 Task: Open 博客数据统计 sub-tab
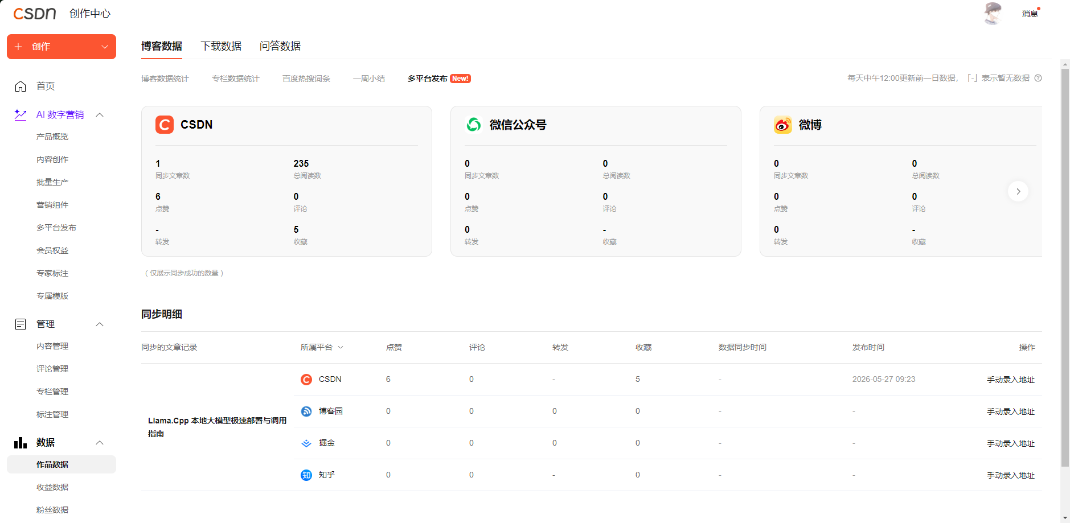[165, 79]
